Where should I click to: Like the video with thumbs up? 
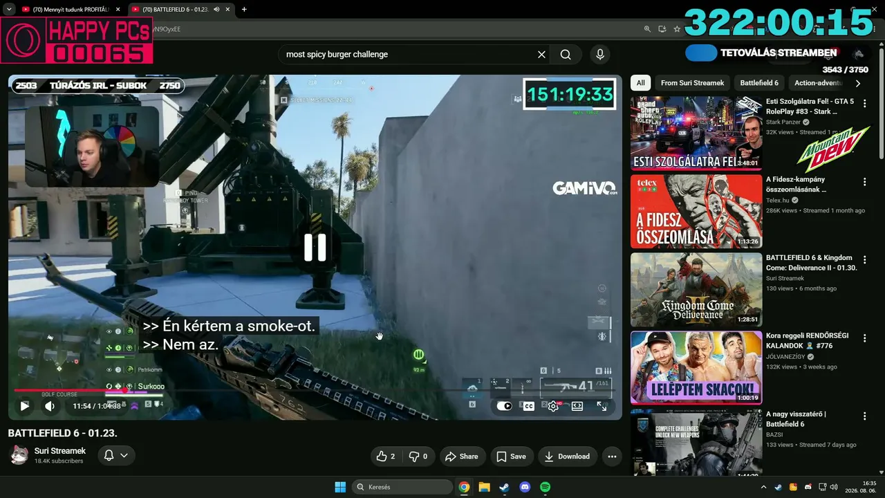click(386, 456)
